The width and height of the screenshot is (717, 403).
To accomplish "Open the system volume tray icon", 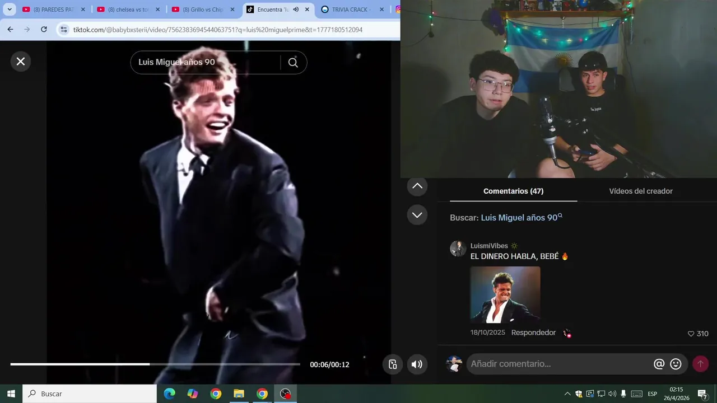I will (x=612, y=393).
